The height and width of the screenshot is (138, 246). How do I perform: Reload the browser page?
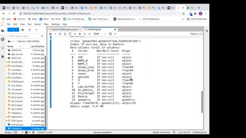14,14
